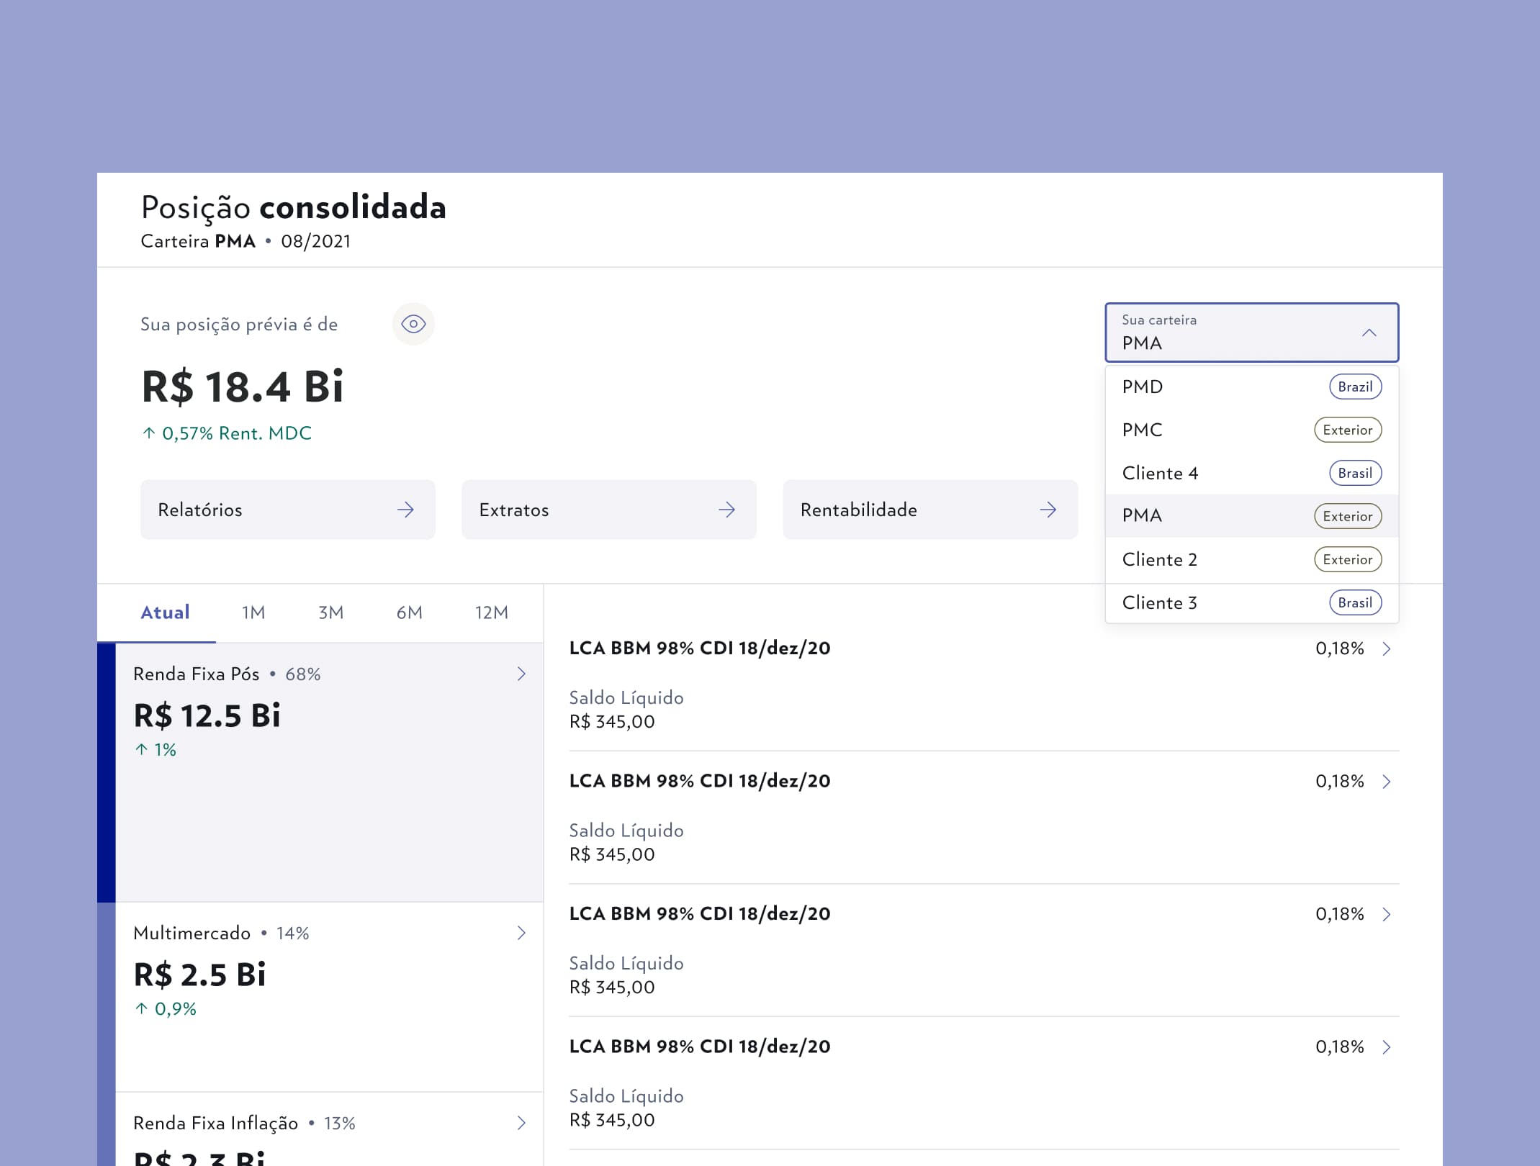Screen dimensions: 1540x1166
Task: Open first LCA BBM row chevron
Action: 1386,648
